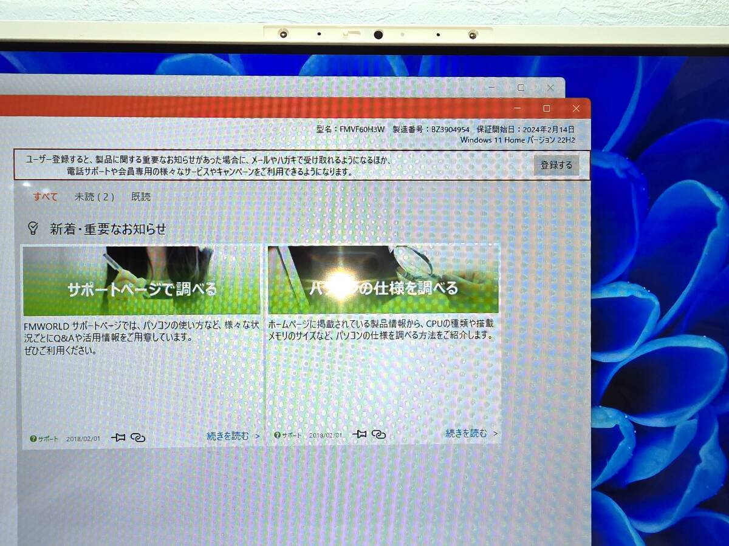Open the サポートページで調べる banner image
729x546 pixels.
142,280
